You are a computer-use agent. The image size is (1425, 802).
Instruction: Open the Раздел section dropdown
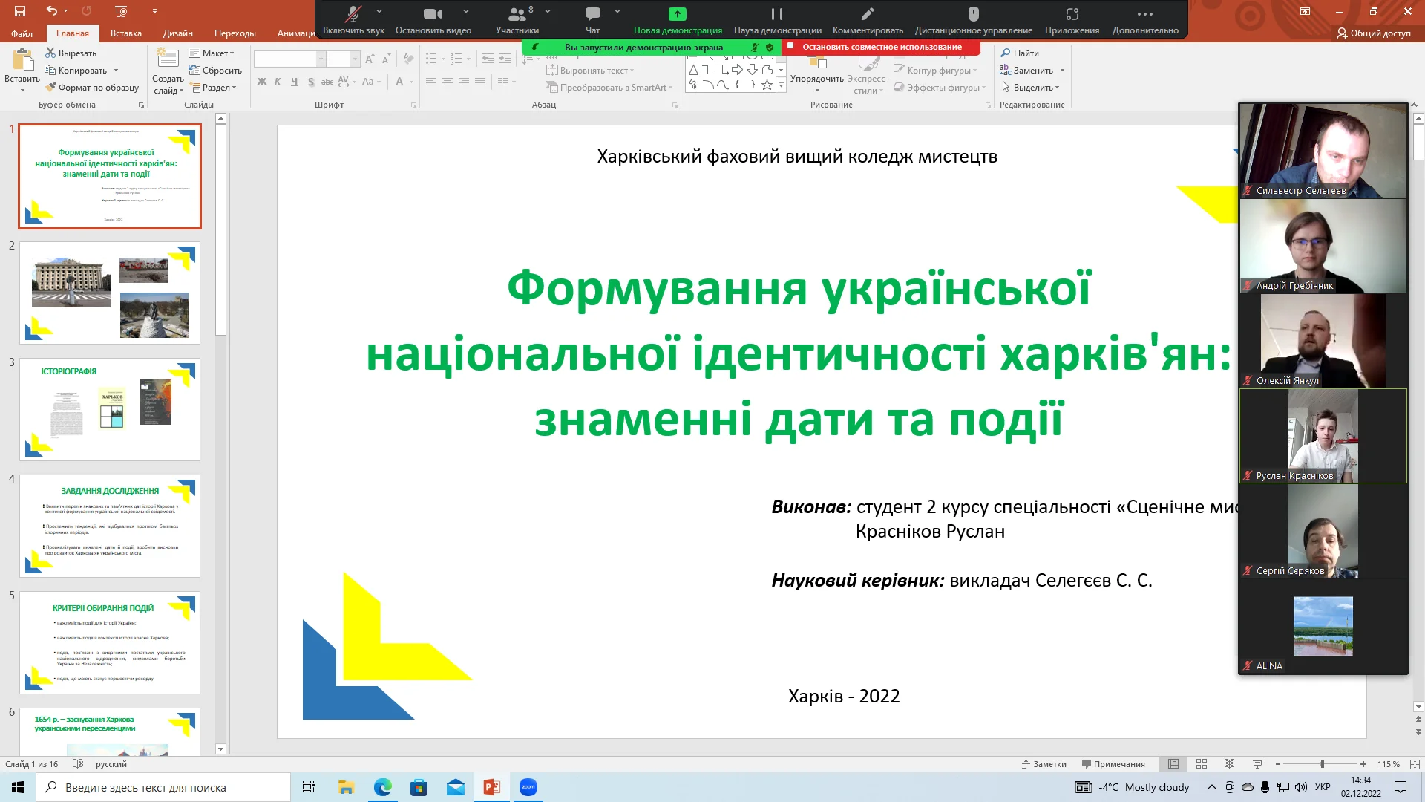(214, 88)
